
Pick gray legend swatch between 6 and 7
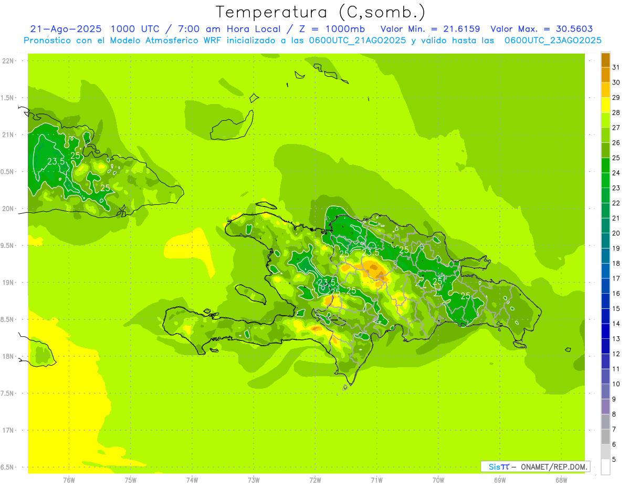[x=605, y=437]
